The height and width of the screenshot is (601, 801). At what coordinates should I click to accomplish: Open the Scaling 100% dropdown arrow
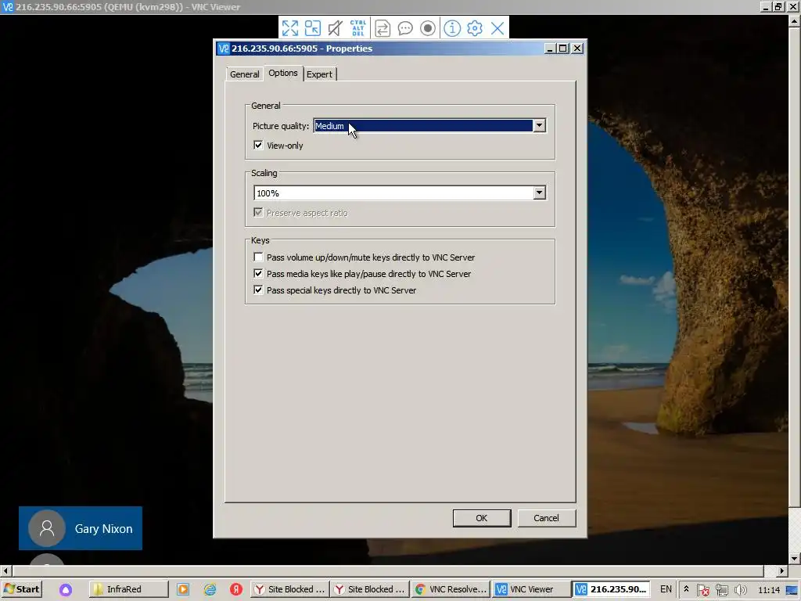coord(540,193)
